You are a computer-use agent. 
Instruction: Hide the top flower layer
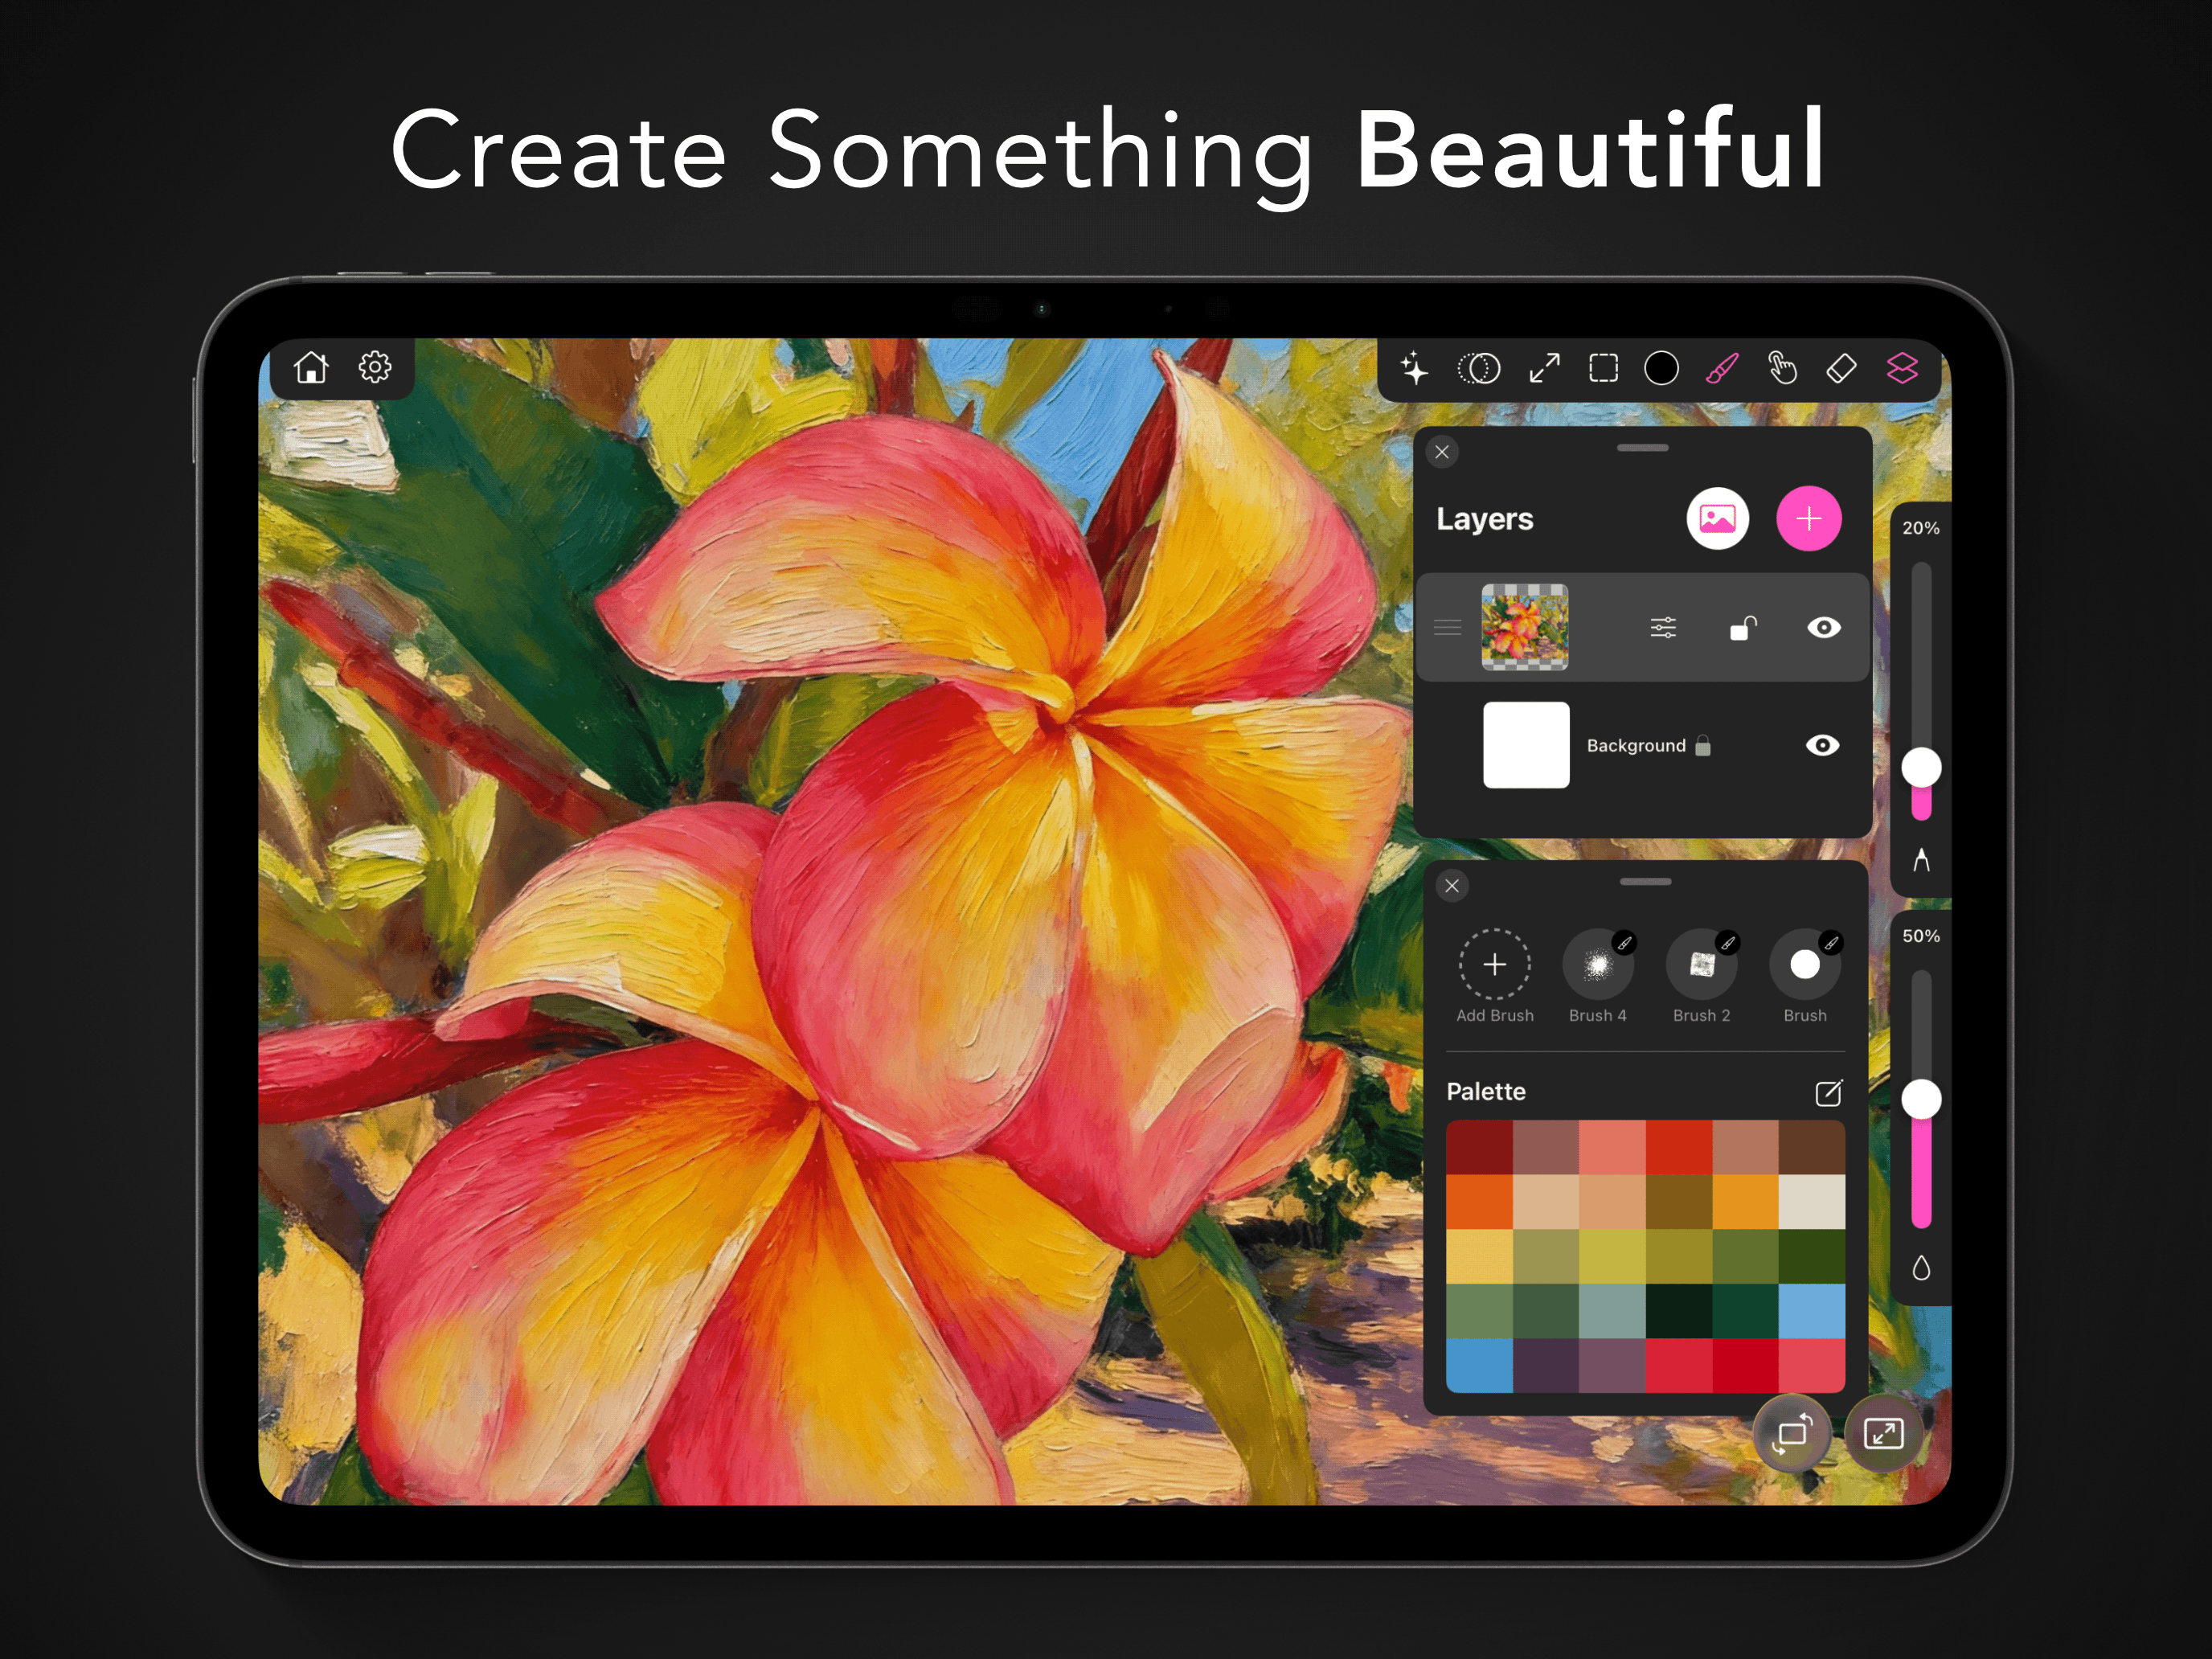point(1822,627)
